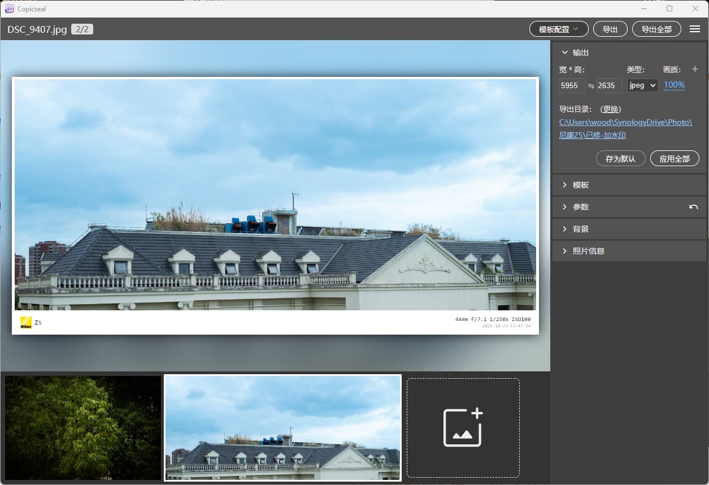Open the jpeg type dropdown
This screenshot has width=709, height=485.
click(x=642, y=85)
